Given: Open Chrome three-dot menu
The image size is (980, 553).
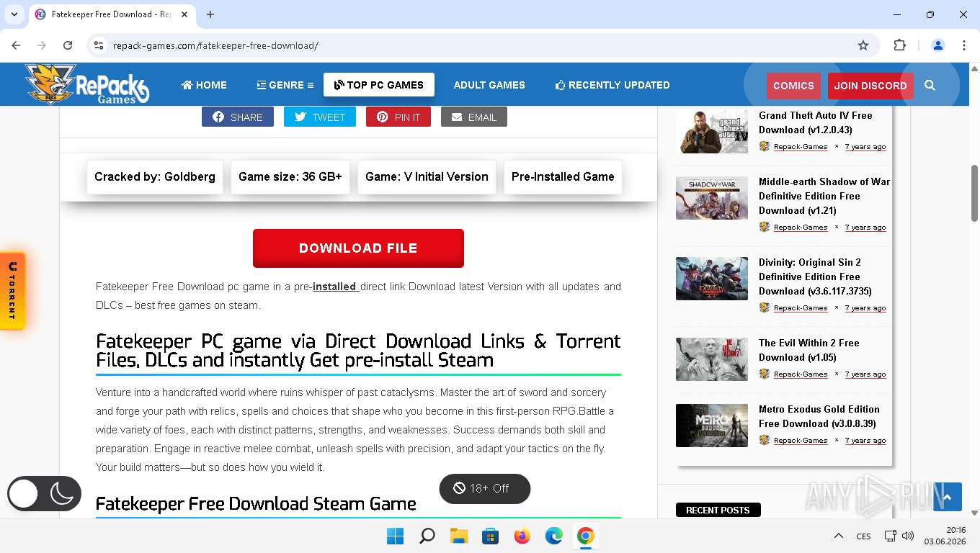Looking at the screenshot, I should (963, 45).
